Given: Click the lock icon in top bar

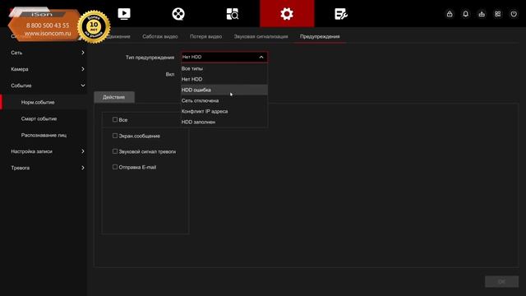Looking at the screenshot, I should 450,14.
